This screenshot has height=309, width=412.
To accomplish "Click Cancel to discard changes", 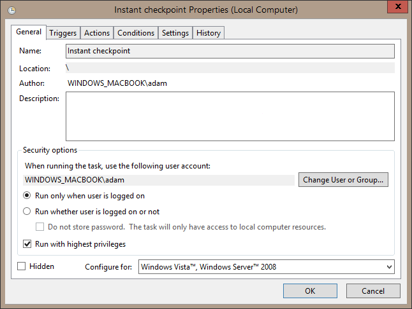I will pyautogui.click(x=373, y=291).
